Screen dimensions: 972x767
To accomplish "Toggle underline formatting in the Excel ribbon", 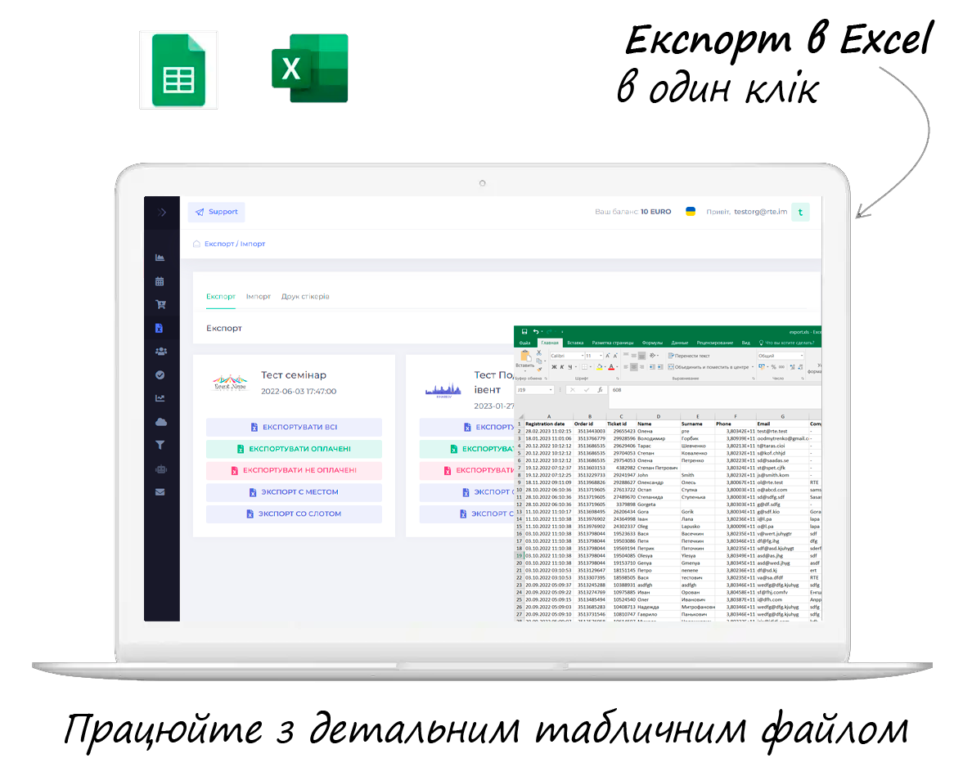I will click(569, 366).
